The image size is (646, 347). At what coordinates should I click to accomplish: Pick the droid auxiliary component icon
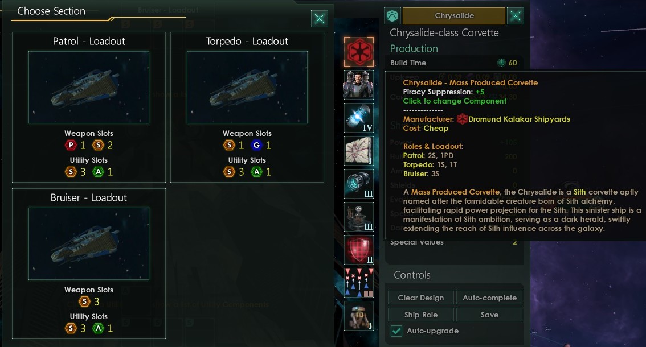click(x=359, y=315)
